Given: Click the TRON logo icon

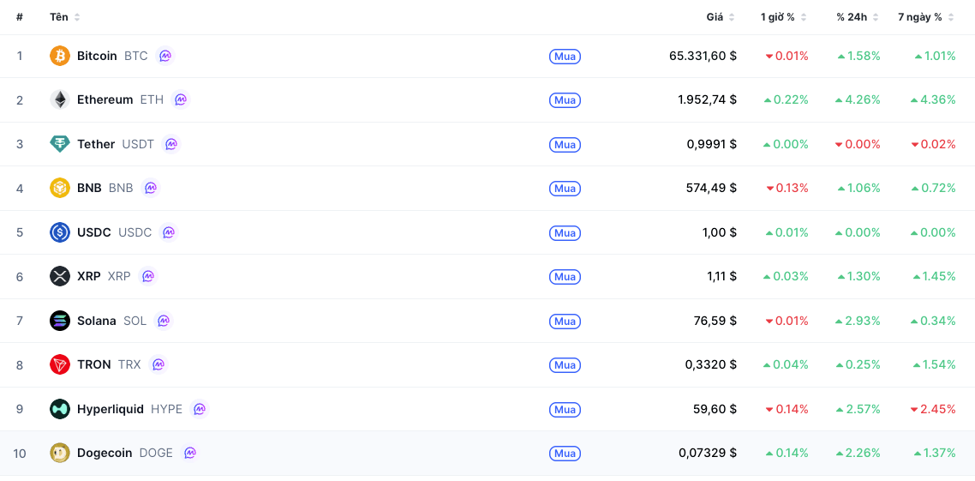Looking at the screenshot, I should point(60,364).
